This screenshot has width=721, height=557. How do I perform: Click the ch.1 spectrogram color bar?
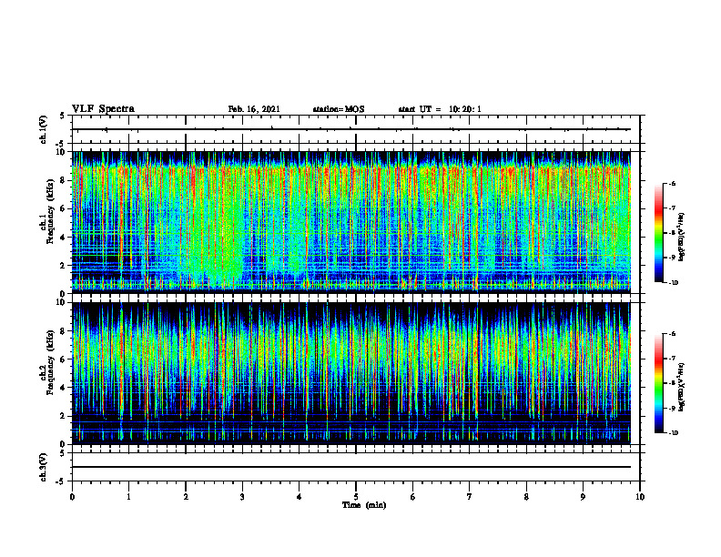pyautogui.click(x=658, y=233)
